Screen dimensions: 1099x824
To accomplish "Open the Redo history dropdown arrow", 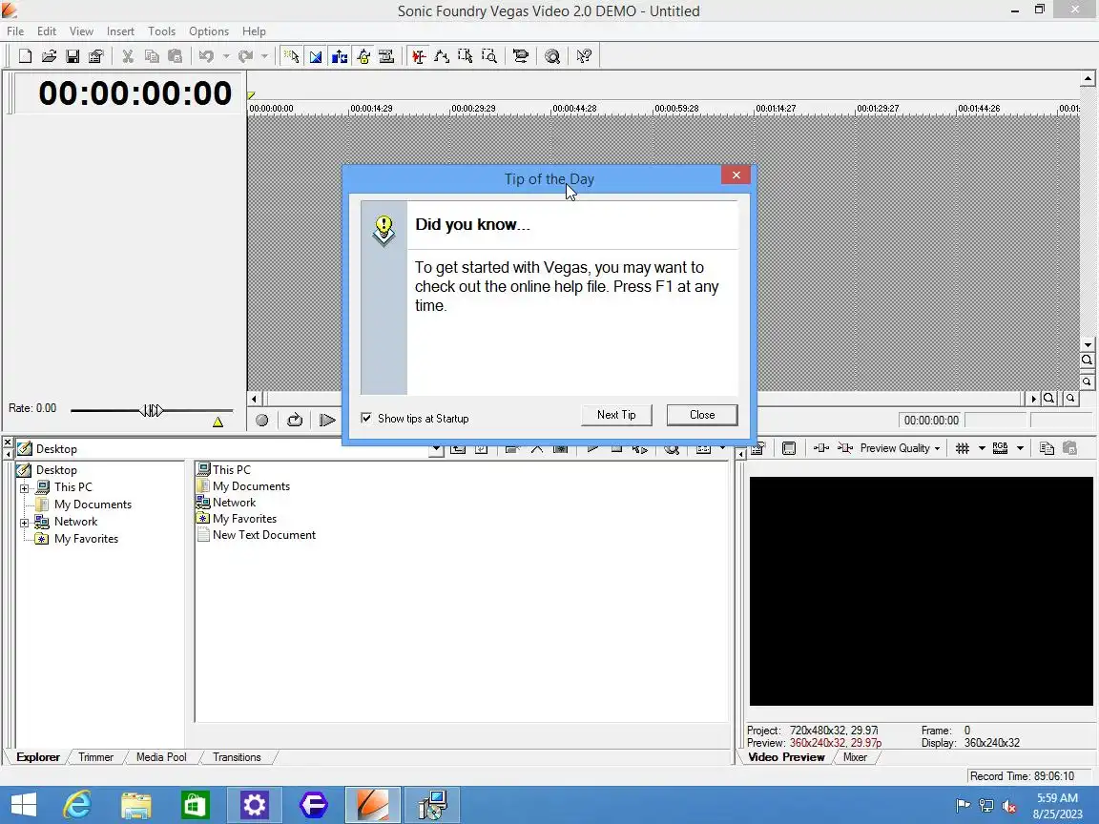I will 264,56.
